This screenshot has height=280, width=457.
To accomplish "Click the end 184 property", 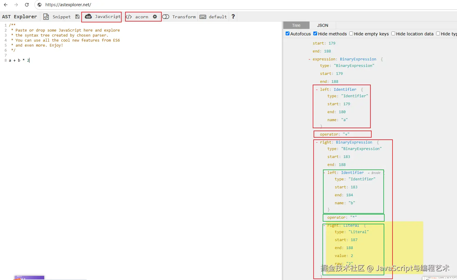I will (344, 195).
